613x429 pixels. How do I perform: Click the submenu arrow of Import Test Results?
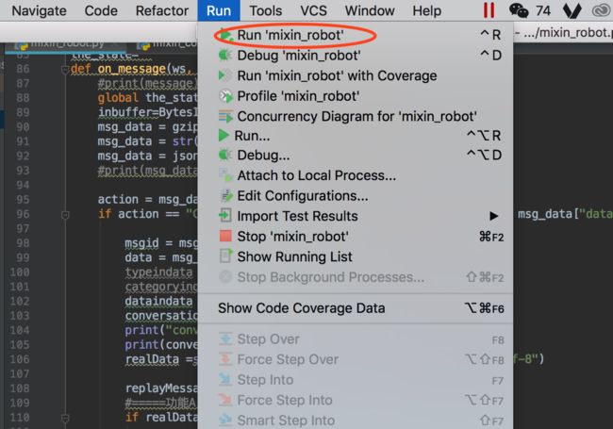[494, 216]
